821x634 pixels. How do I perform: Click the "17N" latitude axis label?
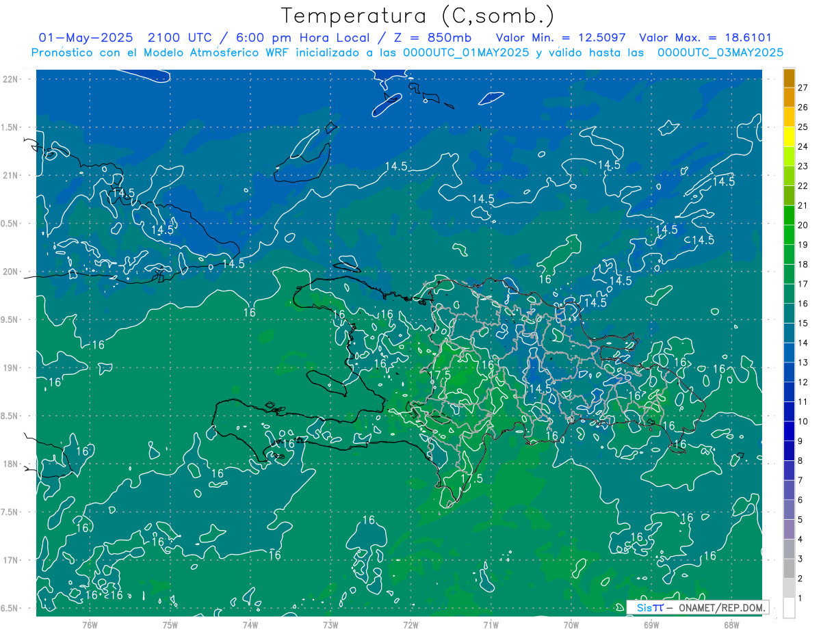pyautogui.click(x=10, y=560)
